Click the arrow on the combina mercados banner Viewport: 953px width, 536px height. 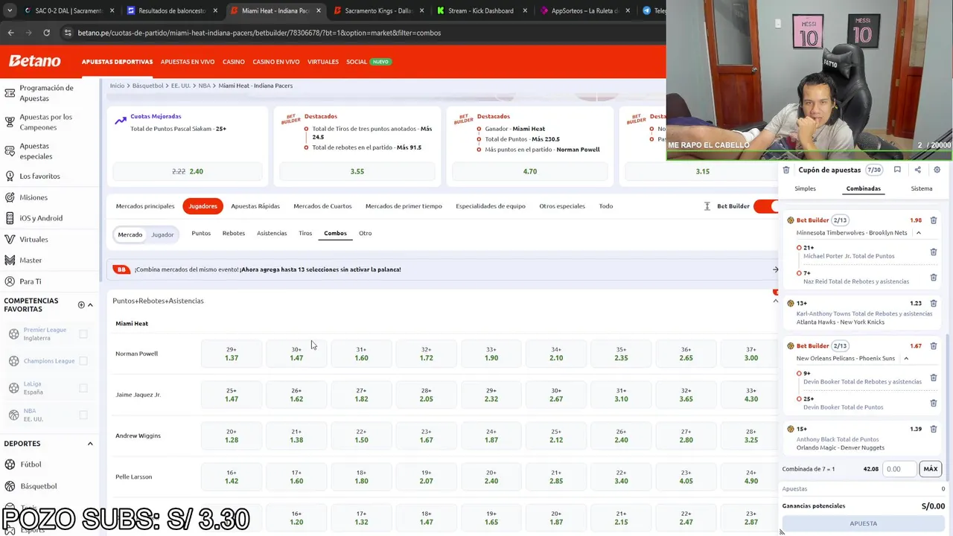tap(775, 269)
